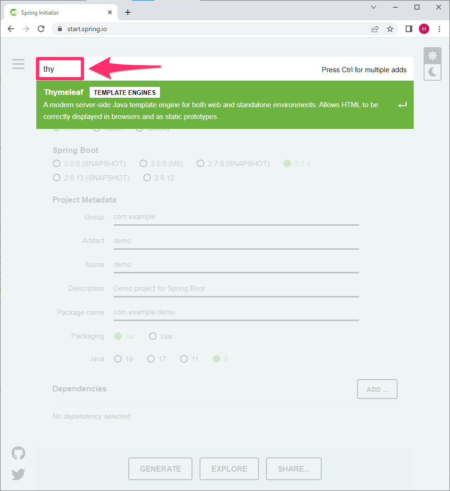Click ADD ... dependencies button
This screenshot has height=491, width=450.
[x=377, y=389]
